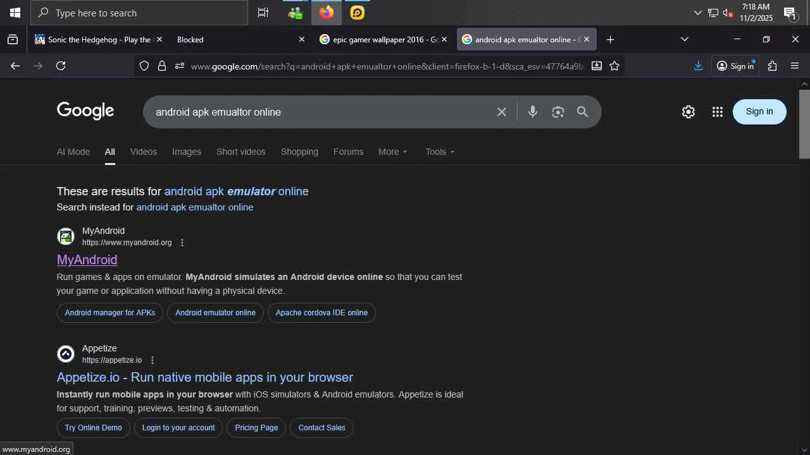Open the Appetize result options menu
810x455 pixels.
click(152, 360)
